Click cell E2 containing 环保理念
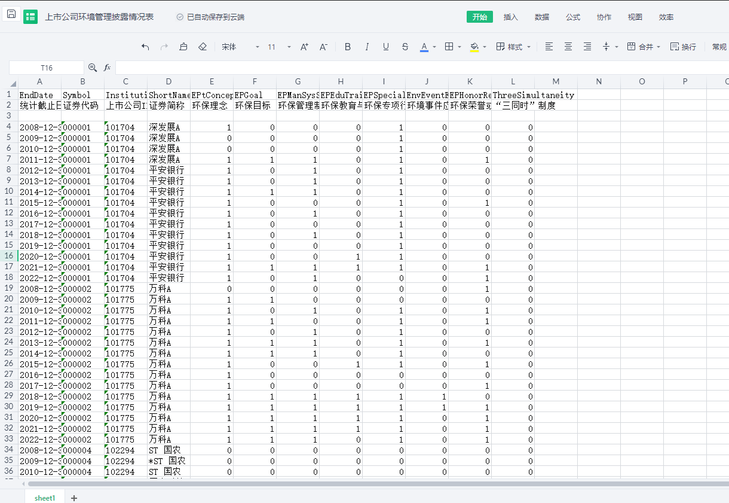 point(212,105)
